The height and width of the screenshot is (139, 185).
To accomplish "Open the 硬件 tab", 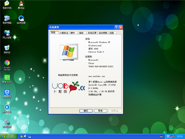I will point(74,33).
